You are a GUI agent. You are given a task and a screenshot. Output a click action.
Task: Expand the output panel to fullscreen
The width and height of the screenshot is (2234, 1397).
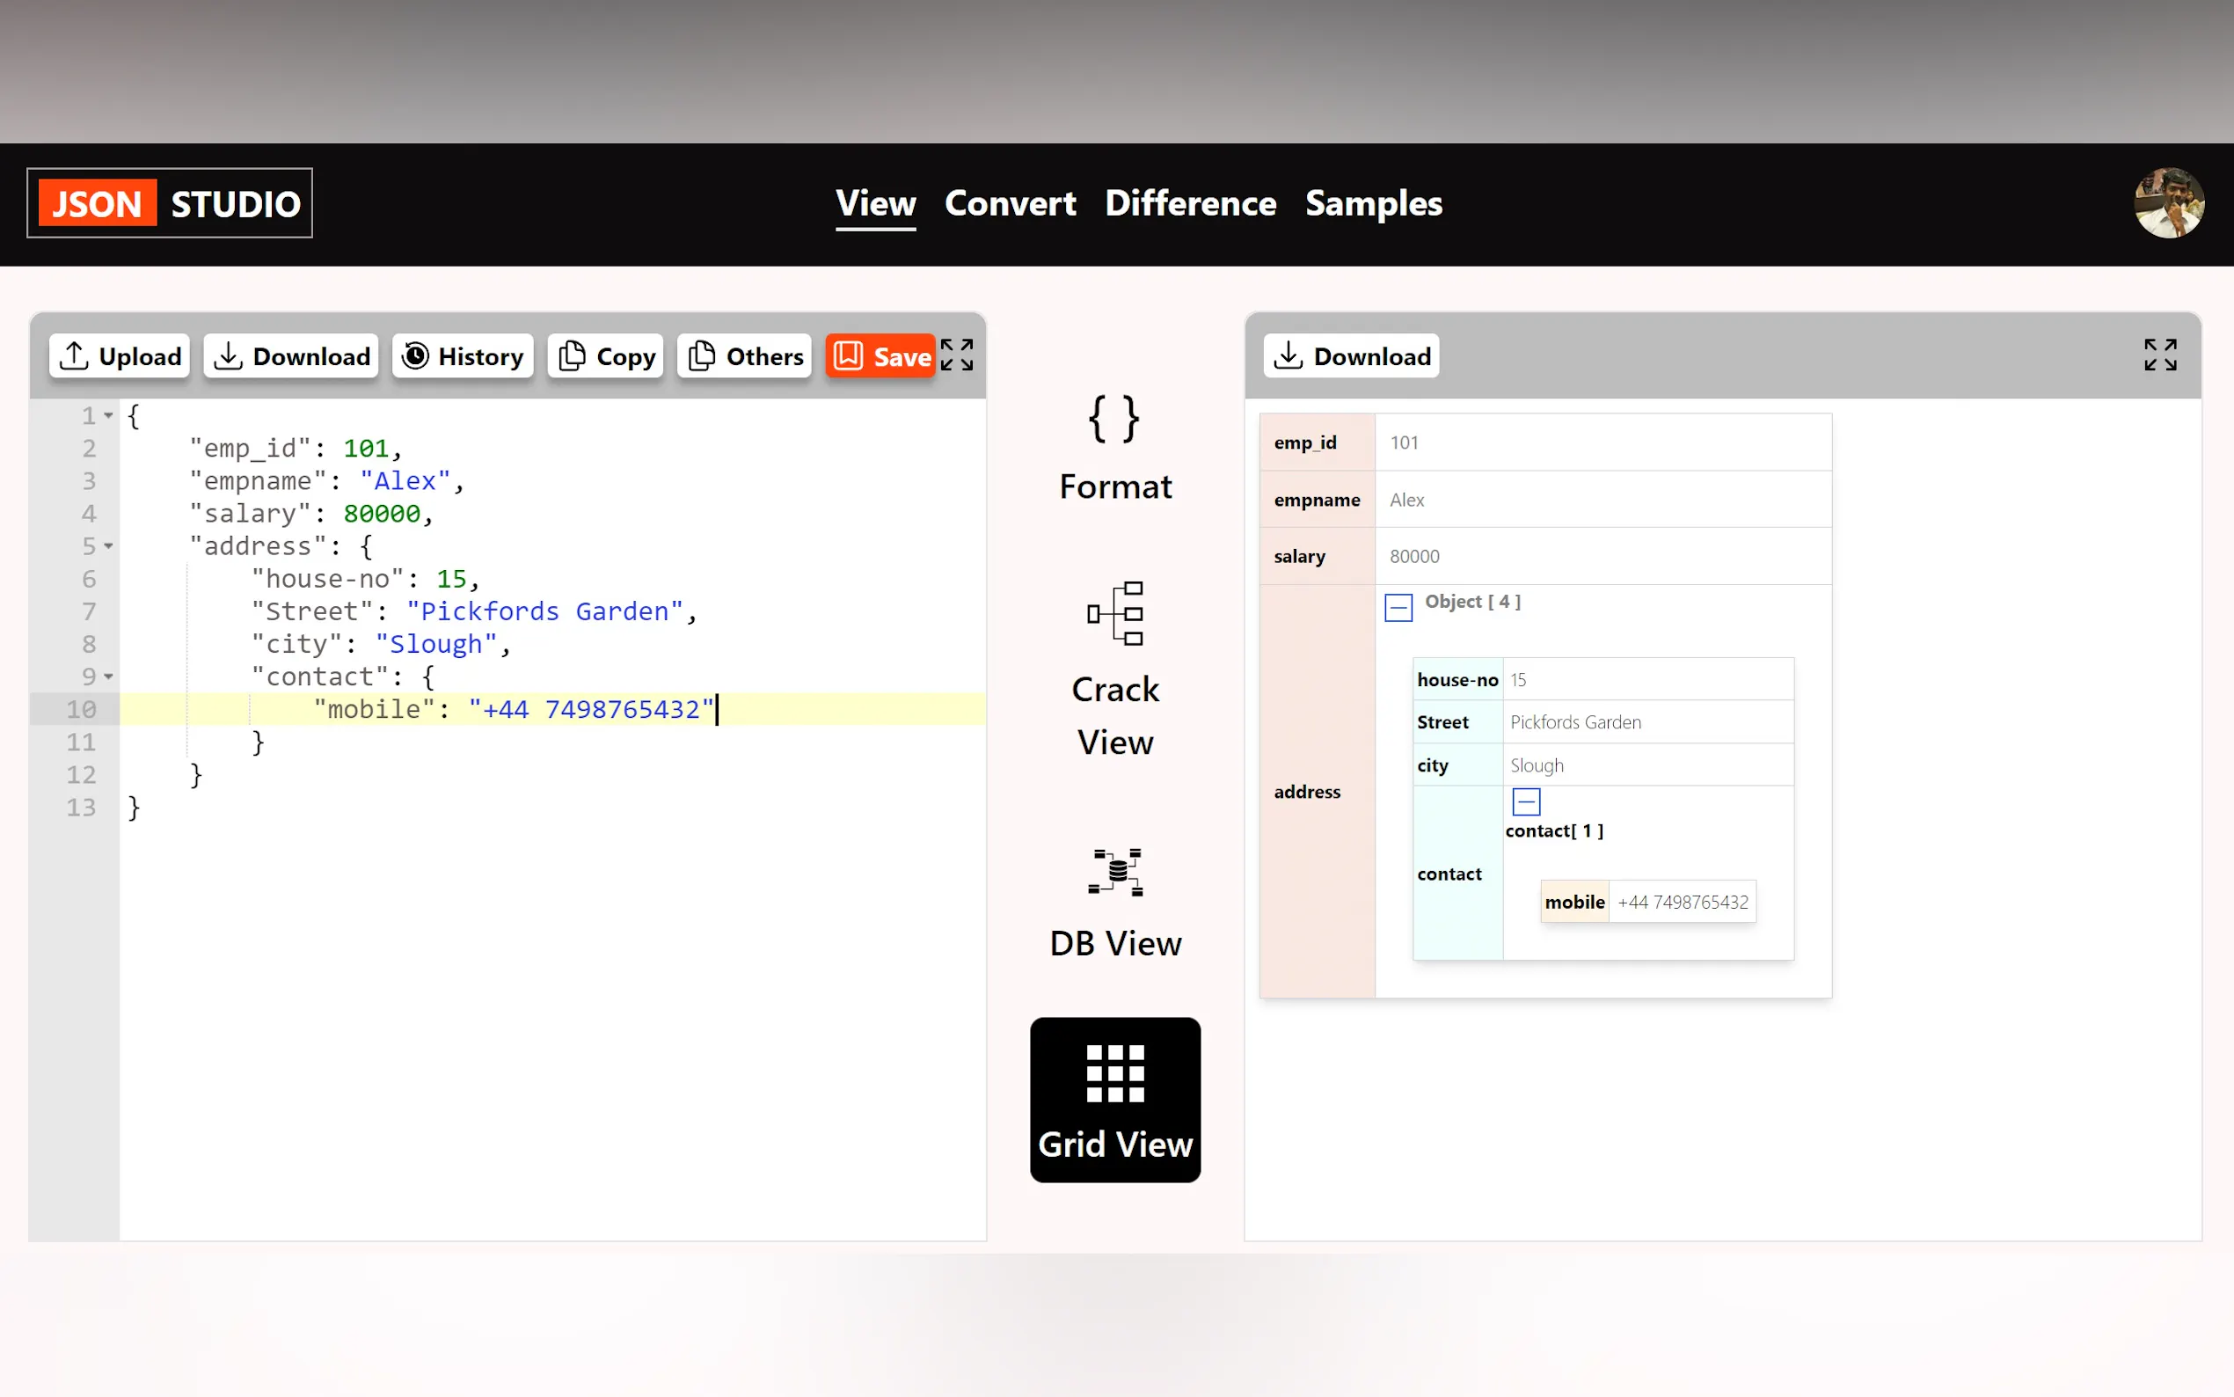[2159, 355]
